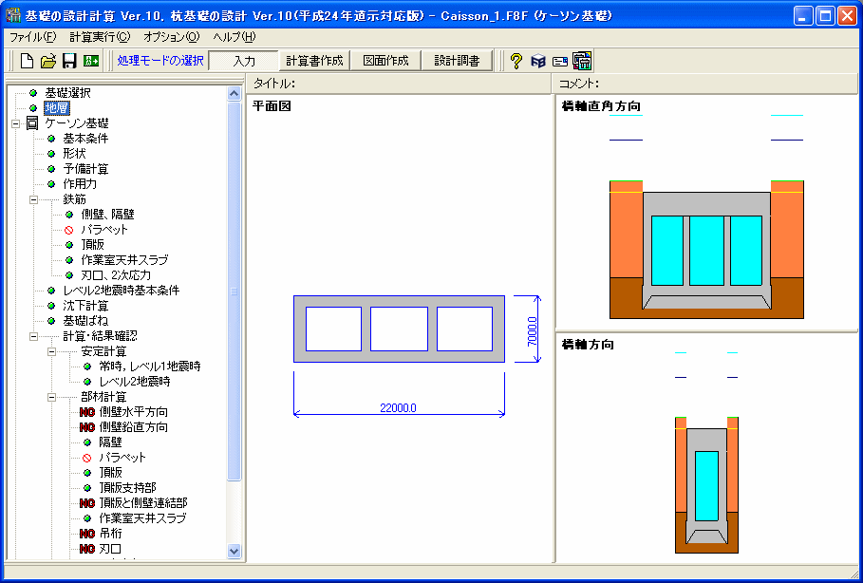Screen dimensions: 863x583
Task: Select 作用力 in the tree
Action: coord(80,184)
